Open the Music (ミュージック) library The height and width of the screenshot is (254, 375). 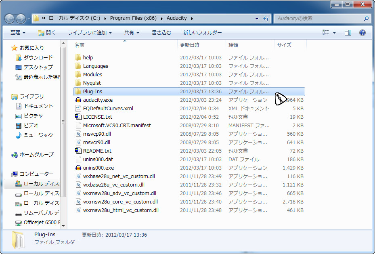tap(34, 135)
